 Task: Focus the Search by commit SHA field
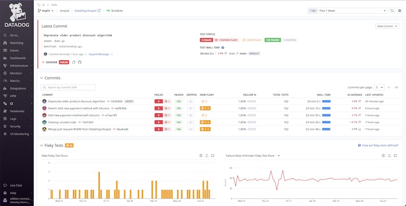[x=69, y=87]
